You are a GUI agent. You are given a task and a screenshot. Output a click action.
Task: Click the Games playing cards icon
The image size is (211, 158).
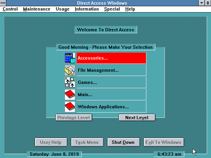pos(70,82)
